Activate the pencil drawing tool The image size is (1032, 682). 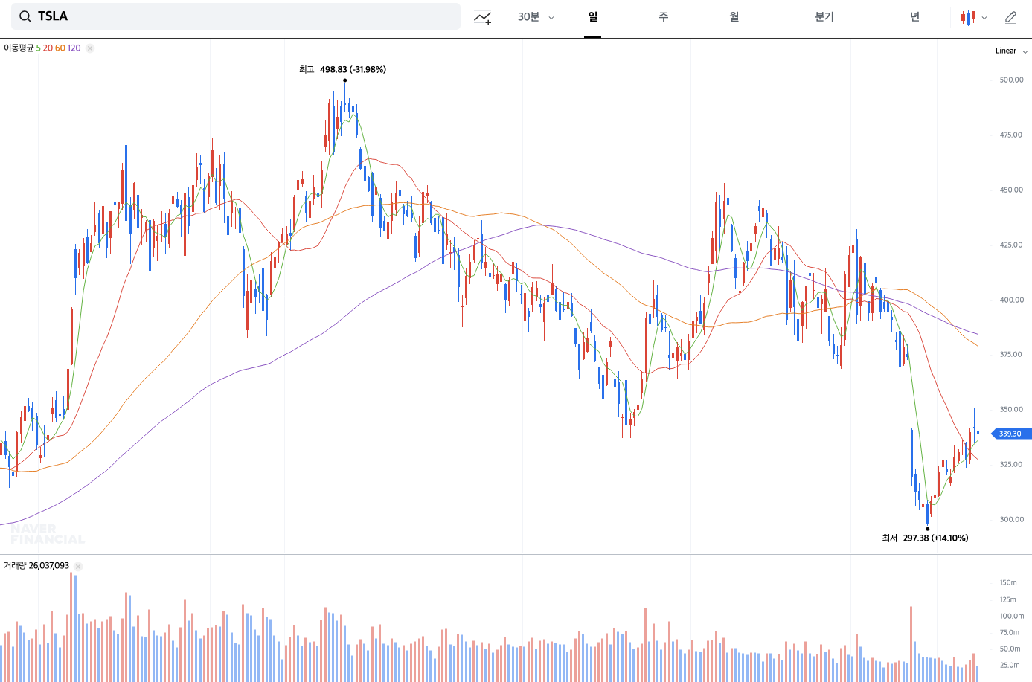tap(1010, 17)
